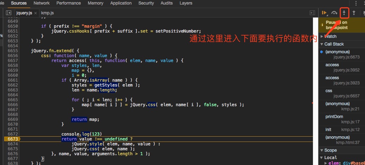Screen dimensions: 365x165
Task: Open the kmp.js file tab
Action: coord(47,13)
